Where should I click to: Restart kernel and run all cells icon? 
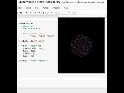click(x=52, y=13)
